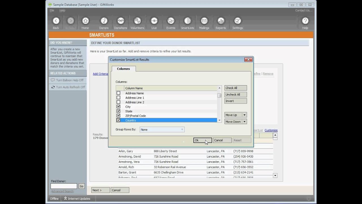Select the Barton, Grant result row

[x=195, y=172]
